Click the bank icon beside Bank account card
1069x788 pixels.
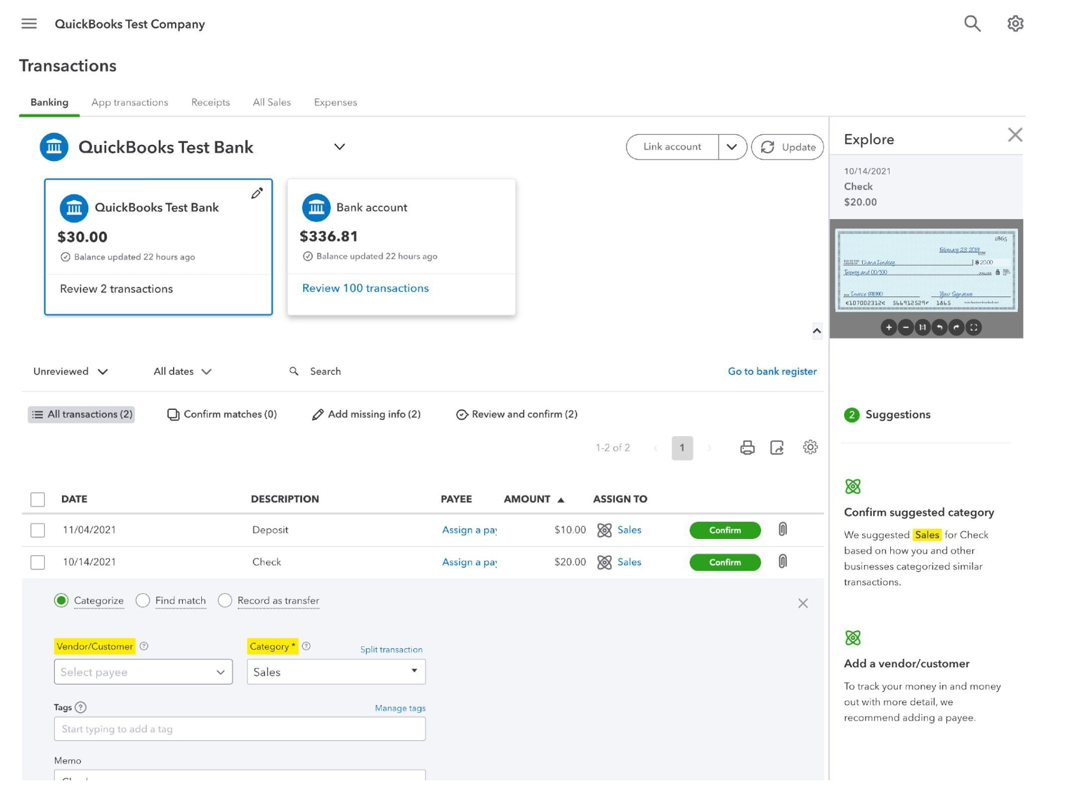coord(316,208)
